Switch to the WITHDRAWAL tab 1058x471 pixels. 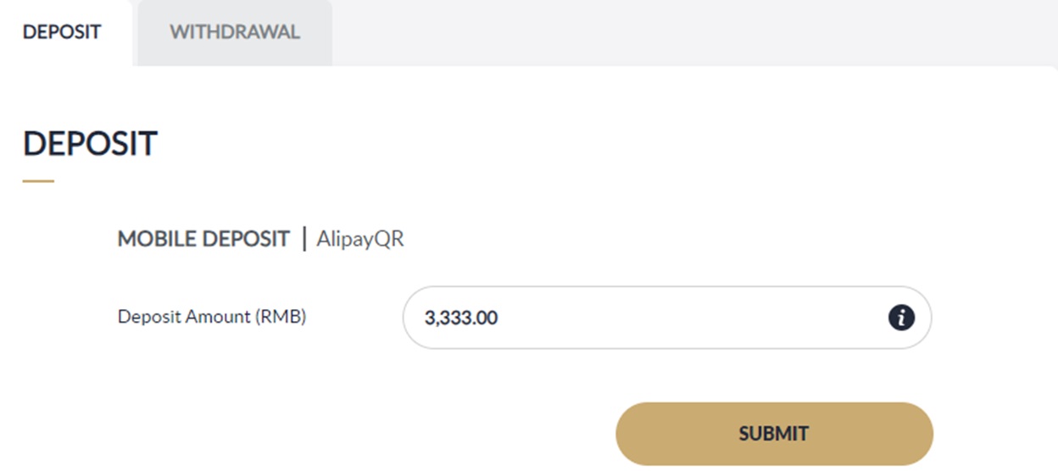[x=234, y=32]
